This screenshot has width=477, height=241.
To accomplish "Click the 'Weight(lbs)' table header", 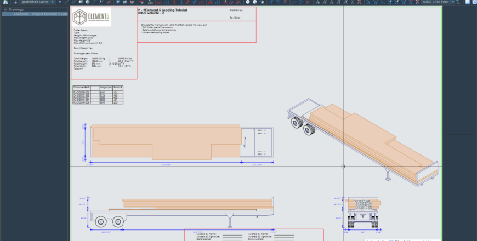I will click(x=106, y=87).
